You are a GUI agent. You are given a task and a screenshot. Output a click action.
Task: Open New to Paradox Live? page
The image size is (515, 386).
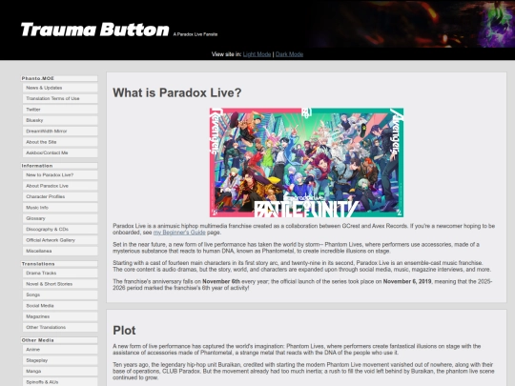tap(60, 175)
